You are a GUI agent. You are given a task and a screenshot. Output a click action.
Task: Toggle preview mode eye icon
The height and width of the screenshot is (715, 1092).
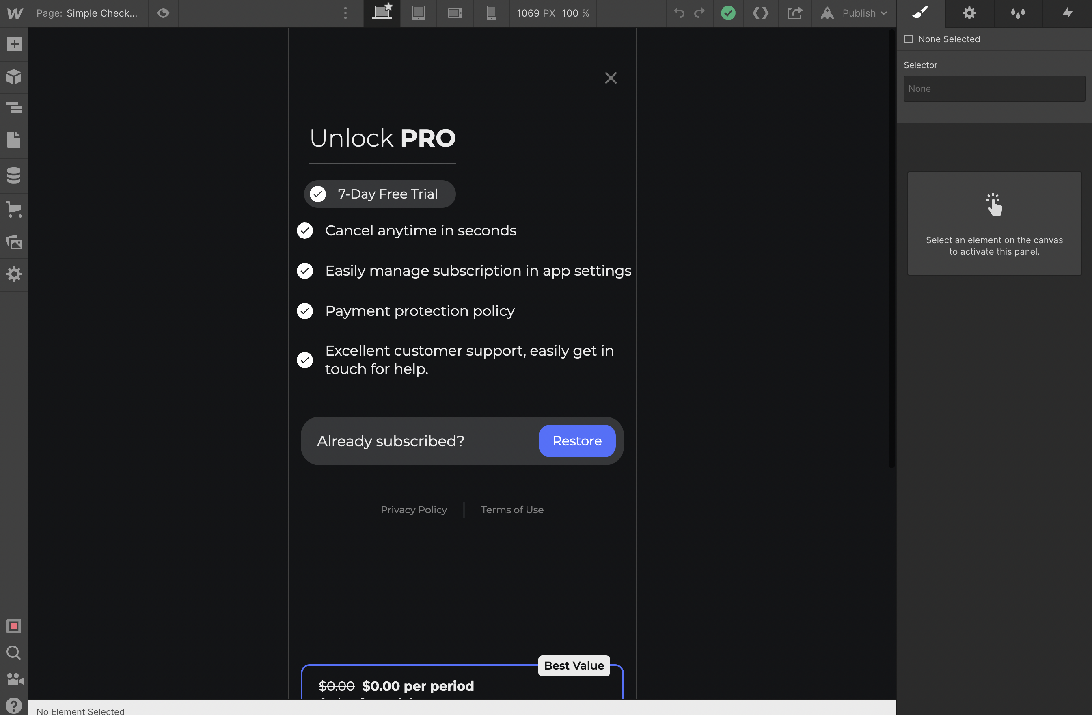(163, 13)
